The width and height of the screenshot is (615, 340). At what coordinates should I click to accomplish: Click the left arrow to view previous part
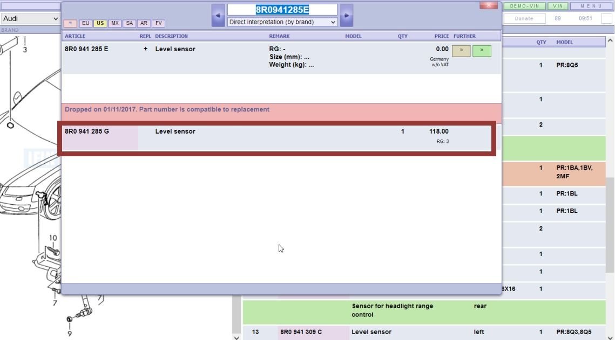pos(218,15)
